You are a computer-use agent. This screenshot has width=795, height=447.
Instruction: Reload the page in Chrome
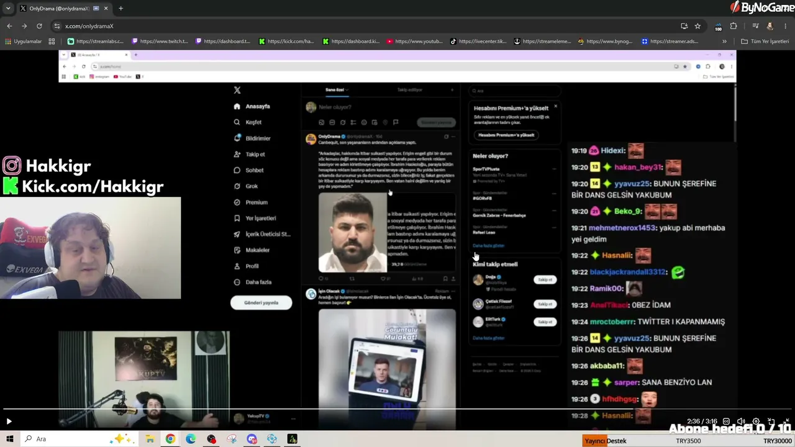coord(39,26)
